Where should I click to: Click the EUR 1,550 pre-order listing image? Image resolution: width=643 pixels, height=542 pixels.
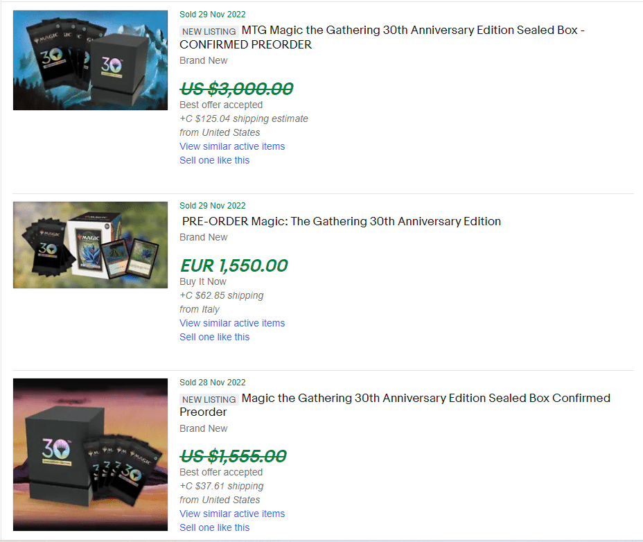(x=90, y=245)
